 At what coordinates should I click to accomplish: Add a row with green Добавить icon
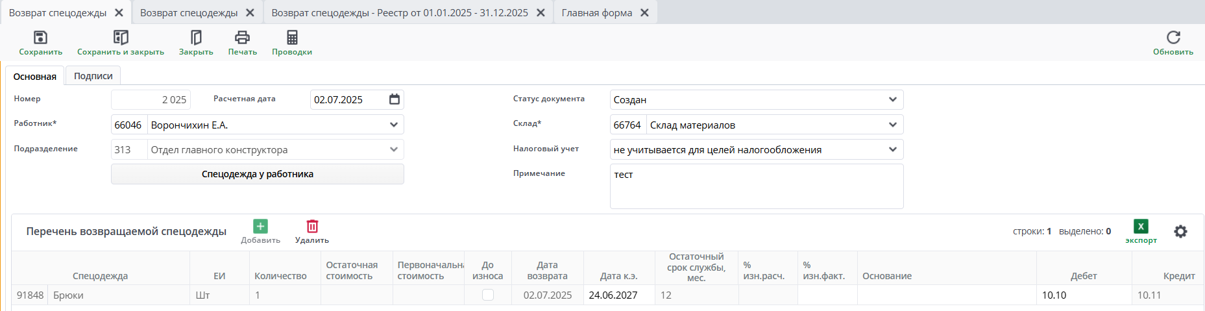pos(260,227)
